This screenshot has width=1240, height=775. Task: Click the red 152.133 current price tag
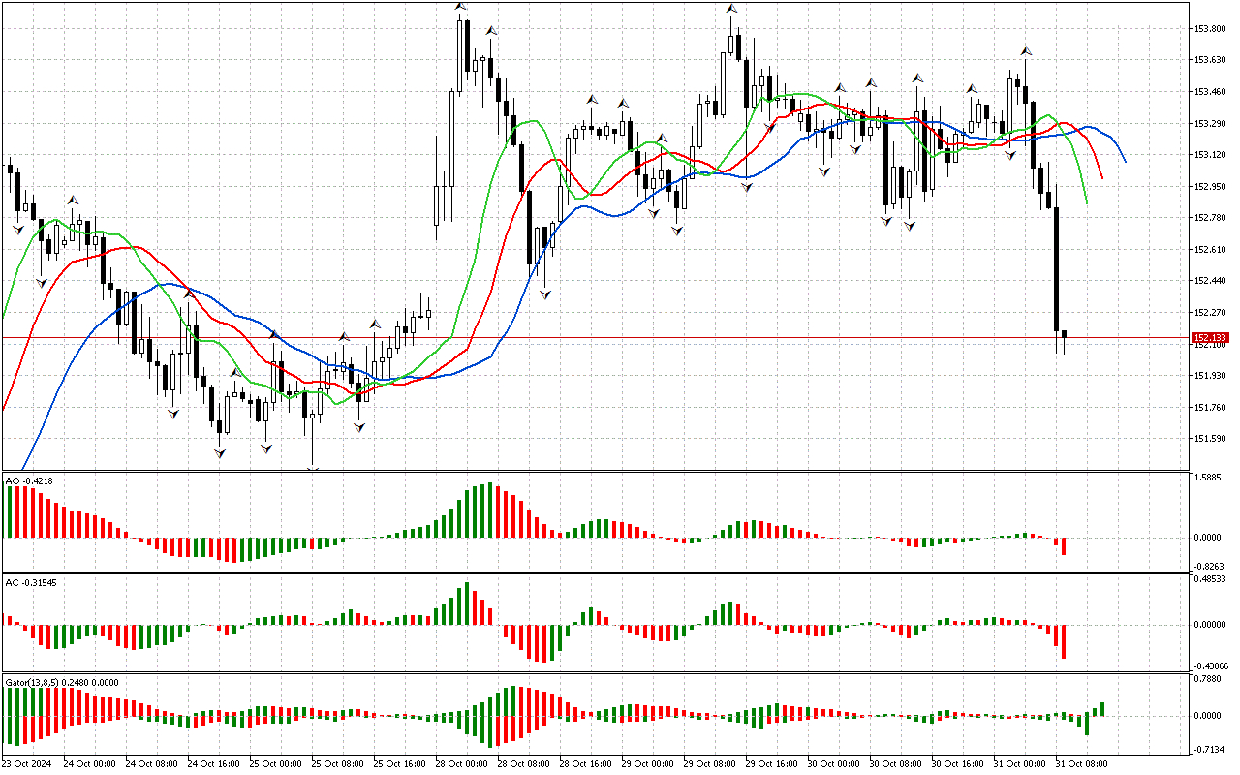[x=1211, y=338]
